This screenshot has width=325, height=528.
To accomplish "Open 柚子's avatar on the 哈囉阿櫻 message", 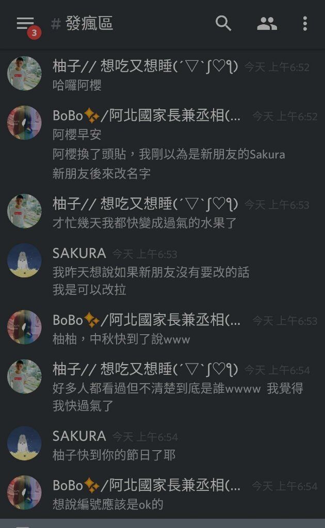I will (25, 73).
